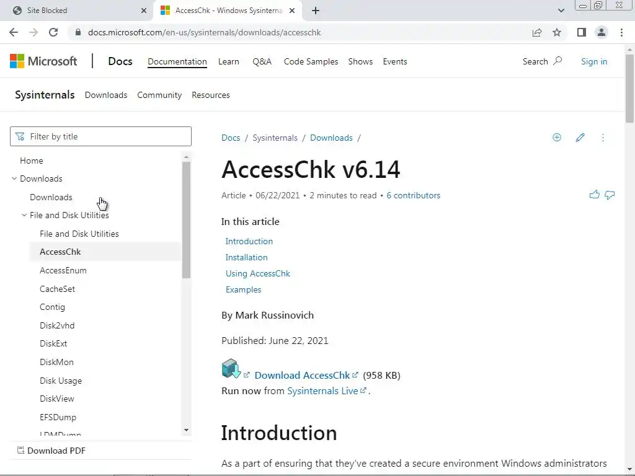Open the Chrome tab search dropdown

561,11
